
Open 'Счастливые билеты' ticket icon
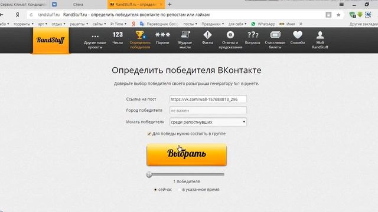pyautogui.click(x=275, y=35)
